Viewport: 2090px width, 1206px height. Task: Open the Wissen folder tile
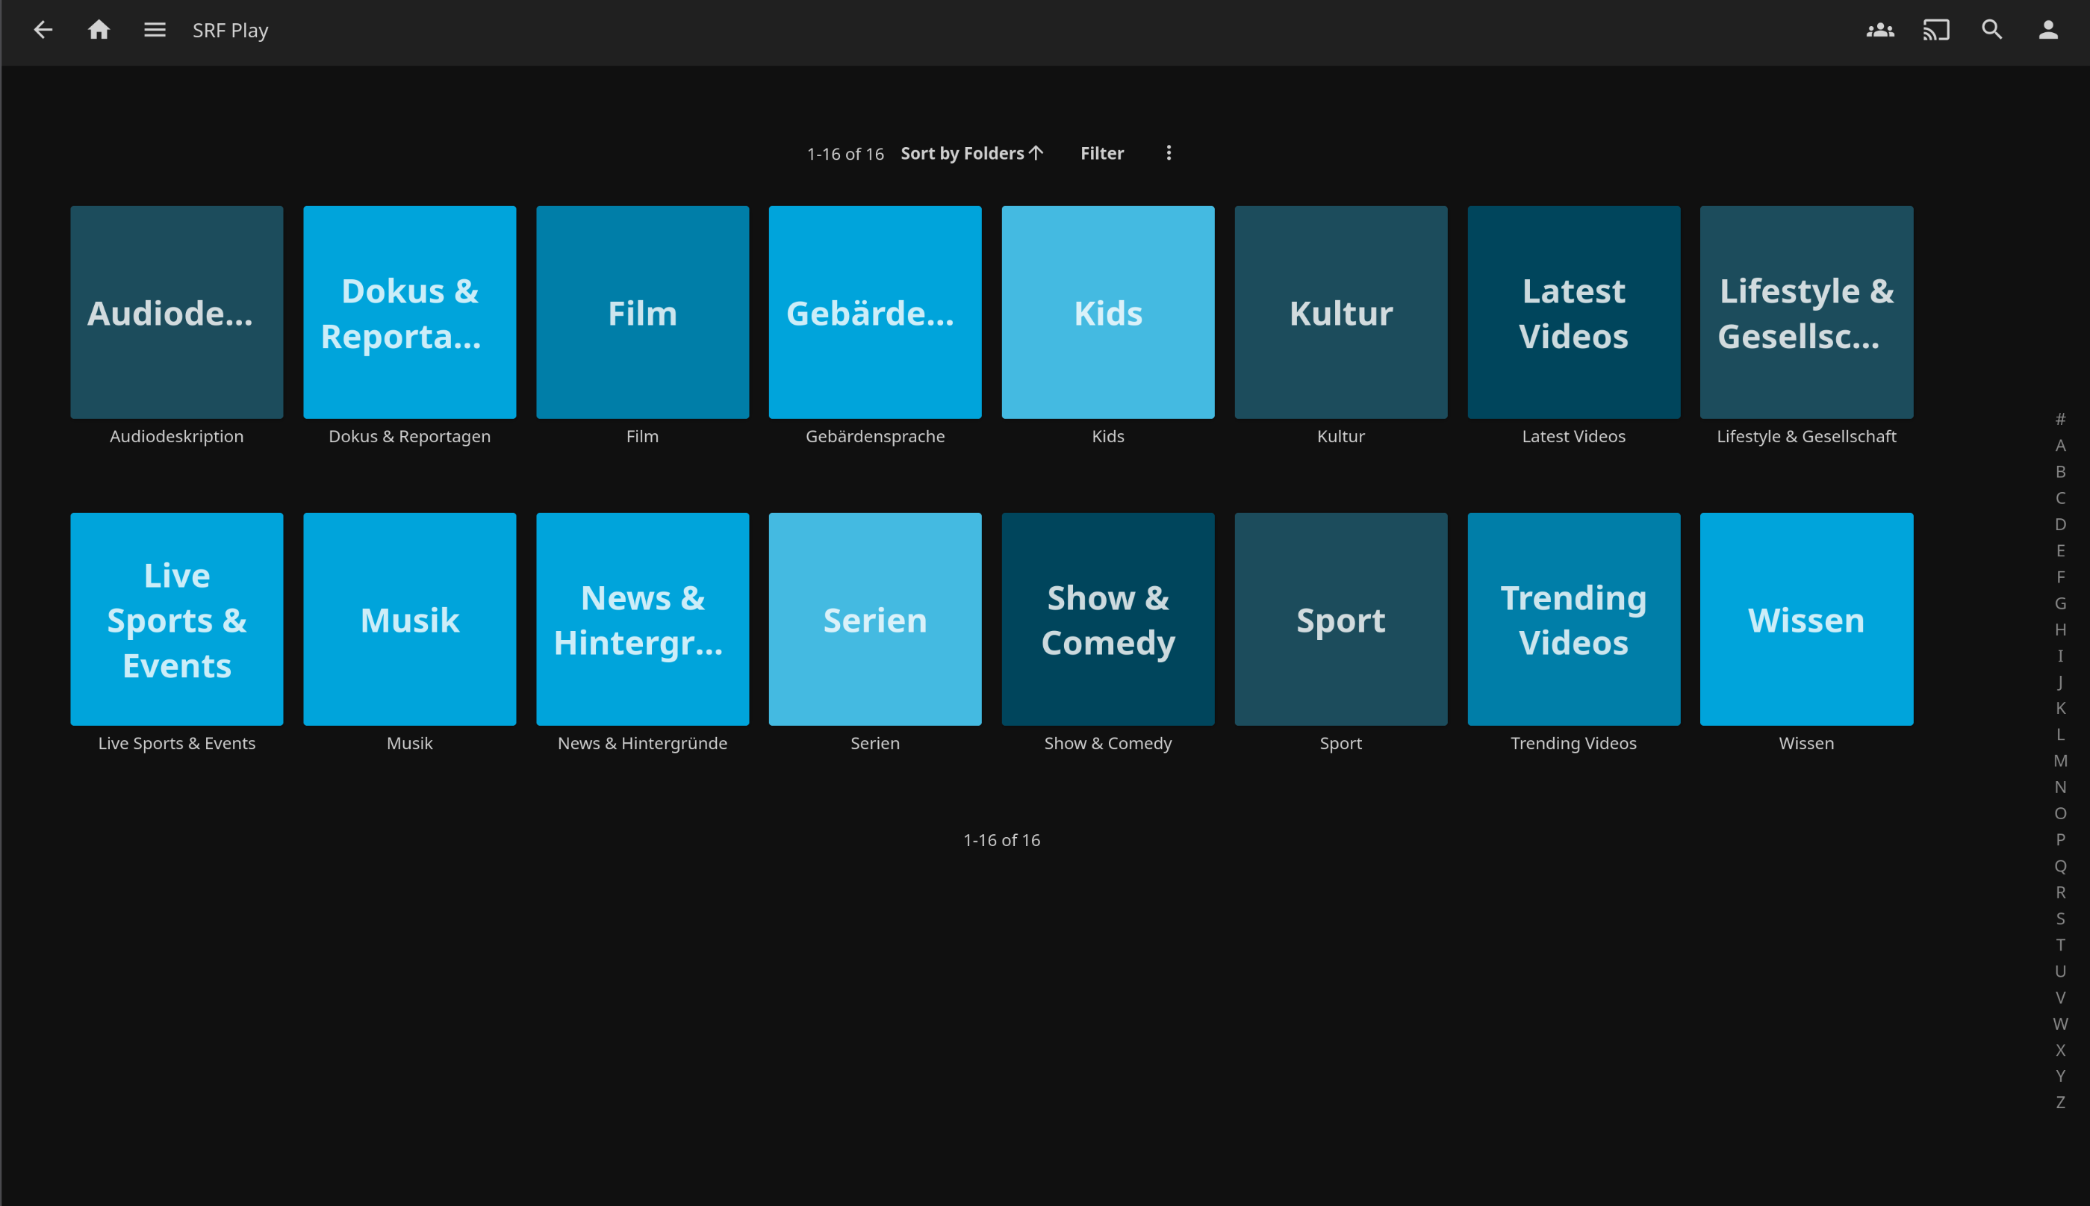1806,619
